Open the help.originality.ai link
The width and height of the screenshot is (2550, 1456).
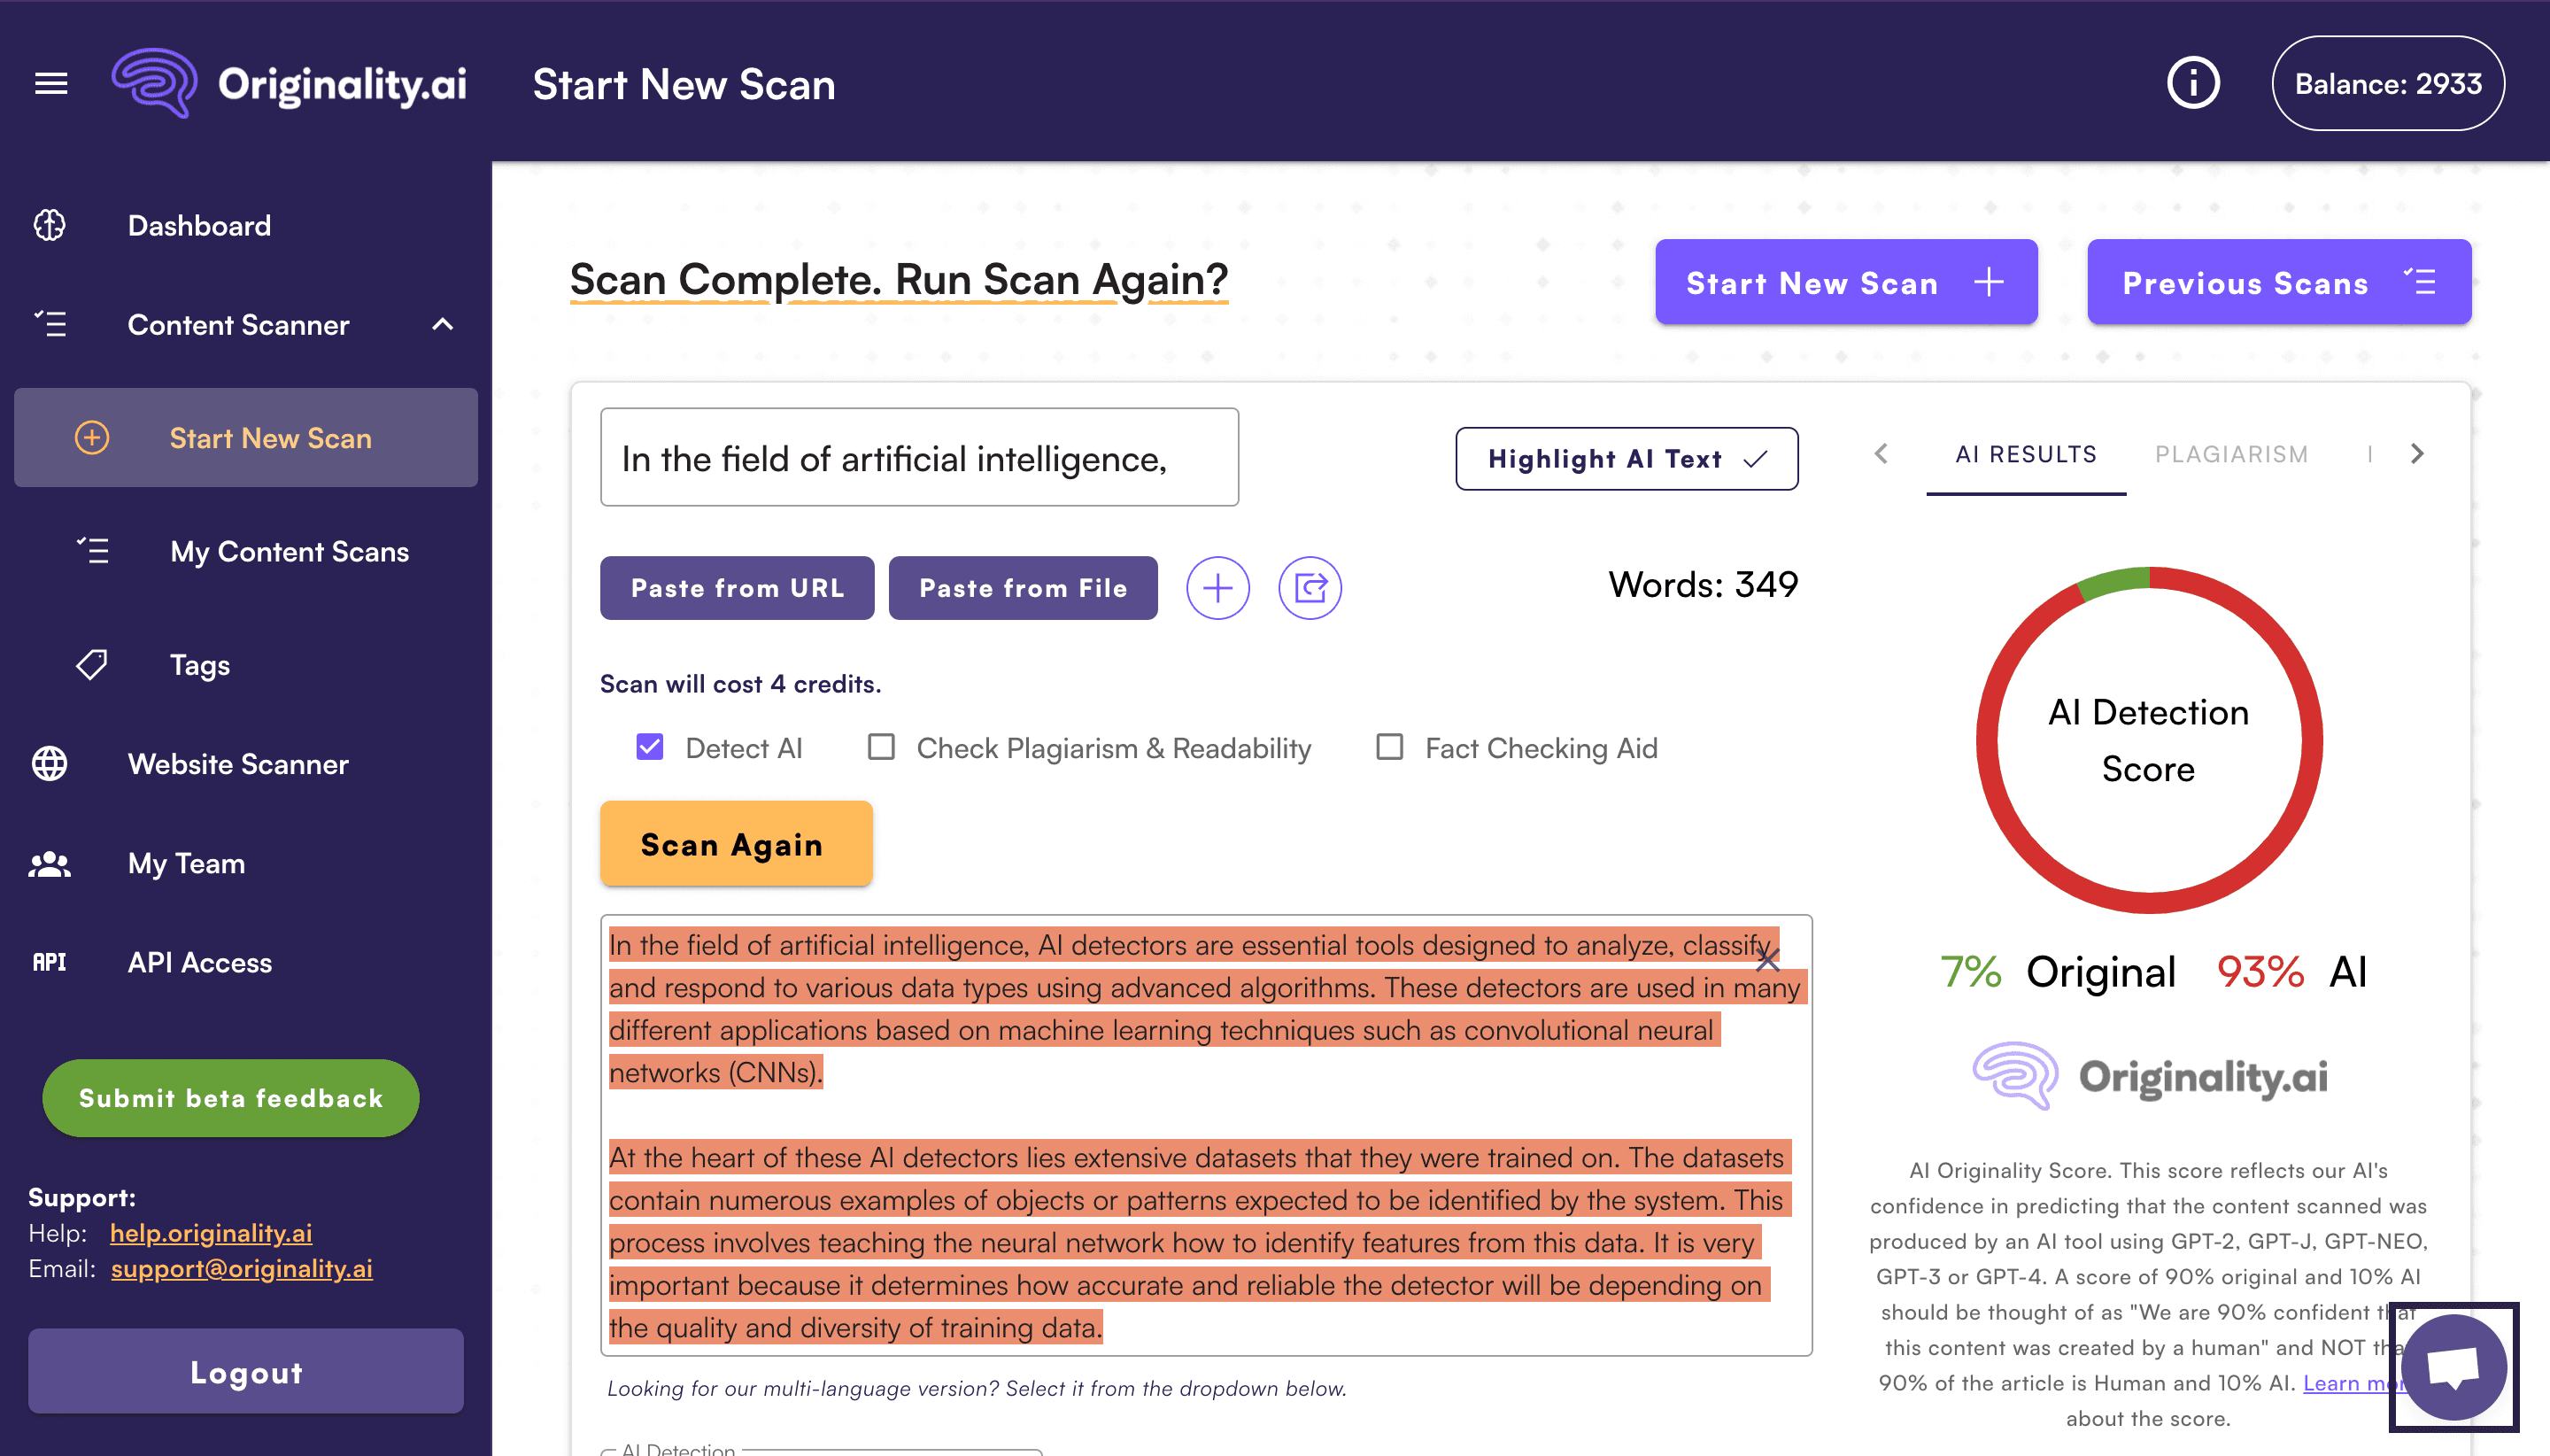coord(211,1233)
